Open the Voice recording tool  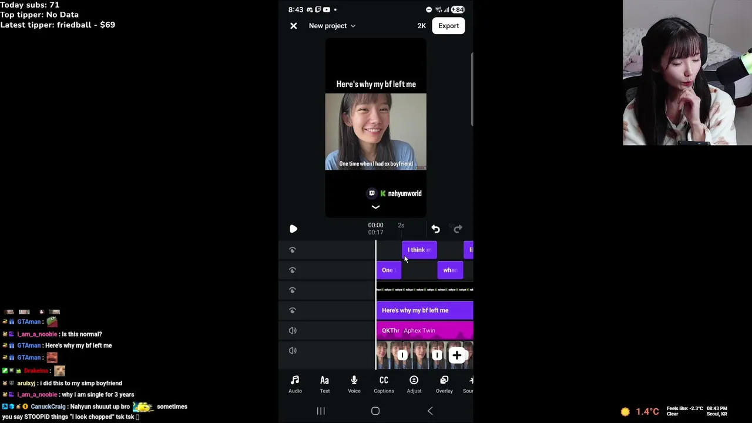pos(354,384)
